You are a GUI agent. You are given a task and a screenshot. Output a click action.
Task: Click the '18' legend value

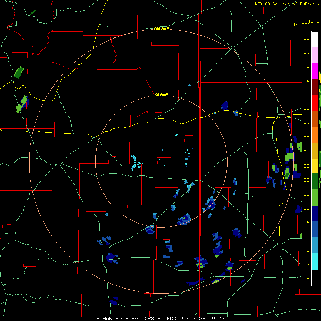point(306,208)
